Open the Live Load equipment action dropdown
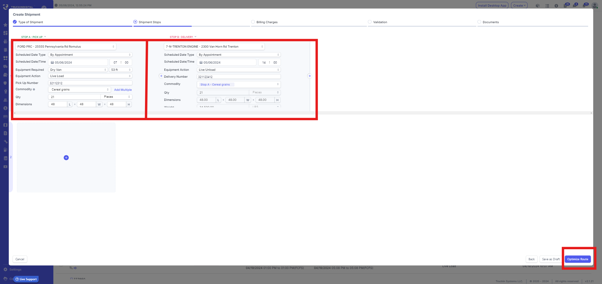Viewport: 602px width, 284px height. click(90, 76)
